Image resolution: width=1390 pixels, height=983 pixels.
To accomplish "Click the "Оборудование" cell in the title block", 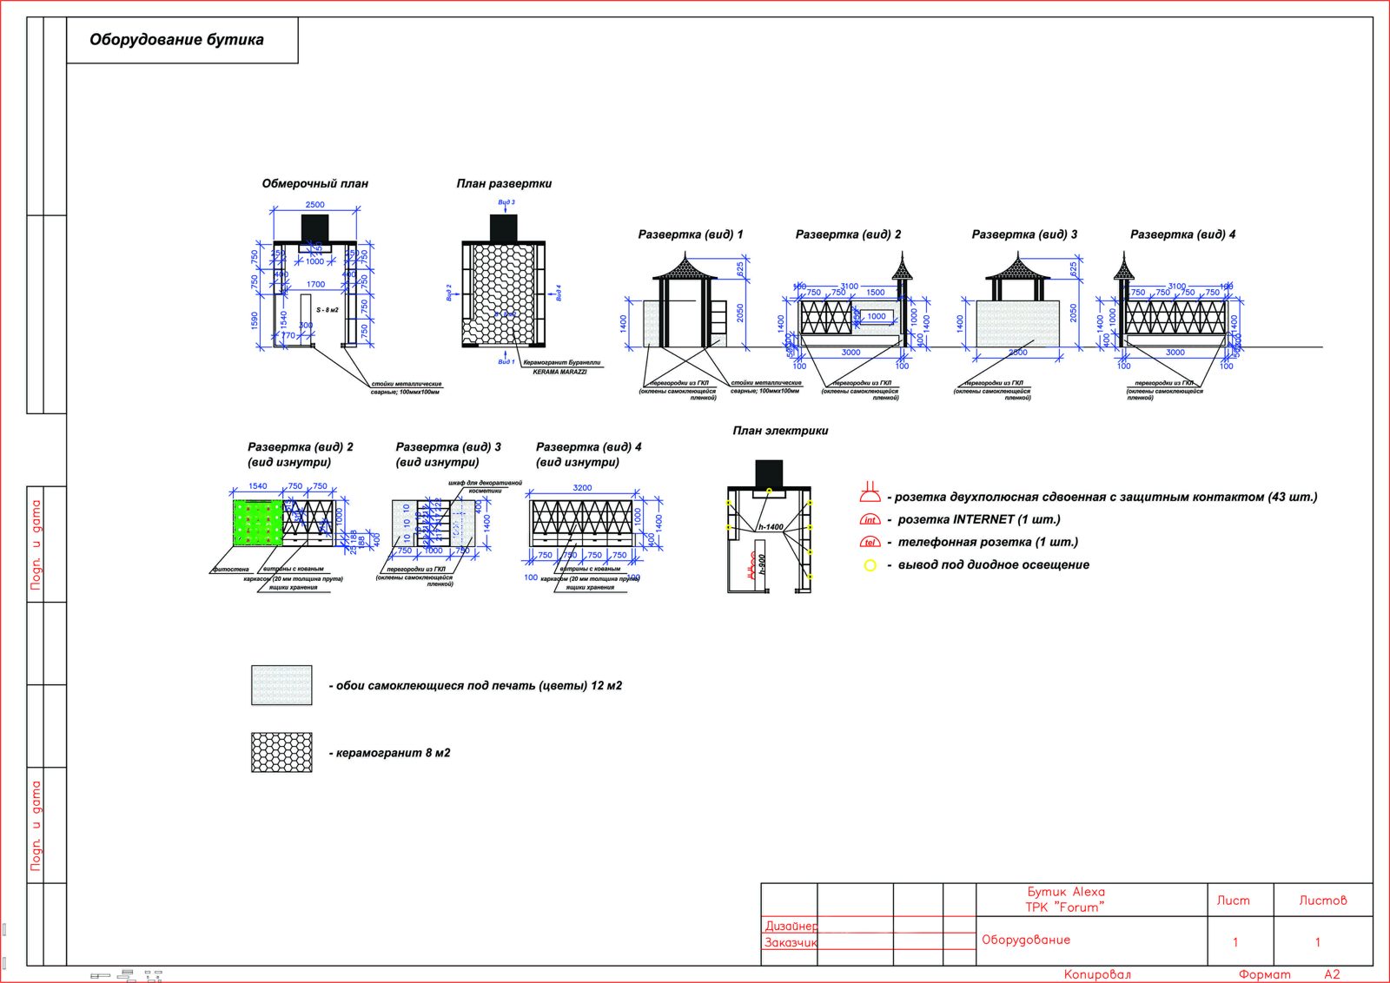I will (x=1026, y=940).
